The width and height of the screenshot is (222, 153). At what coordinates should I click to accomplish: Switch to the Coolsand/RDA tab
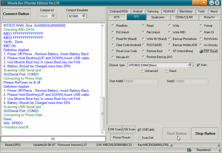tap(119, 11)
